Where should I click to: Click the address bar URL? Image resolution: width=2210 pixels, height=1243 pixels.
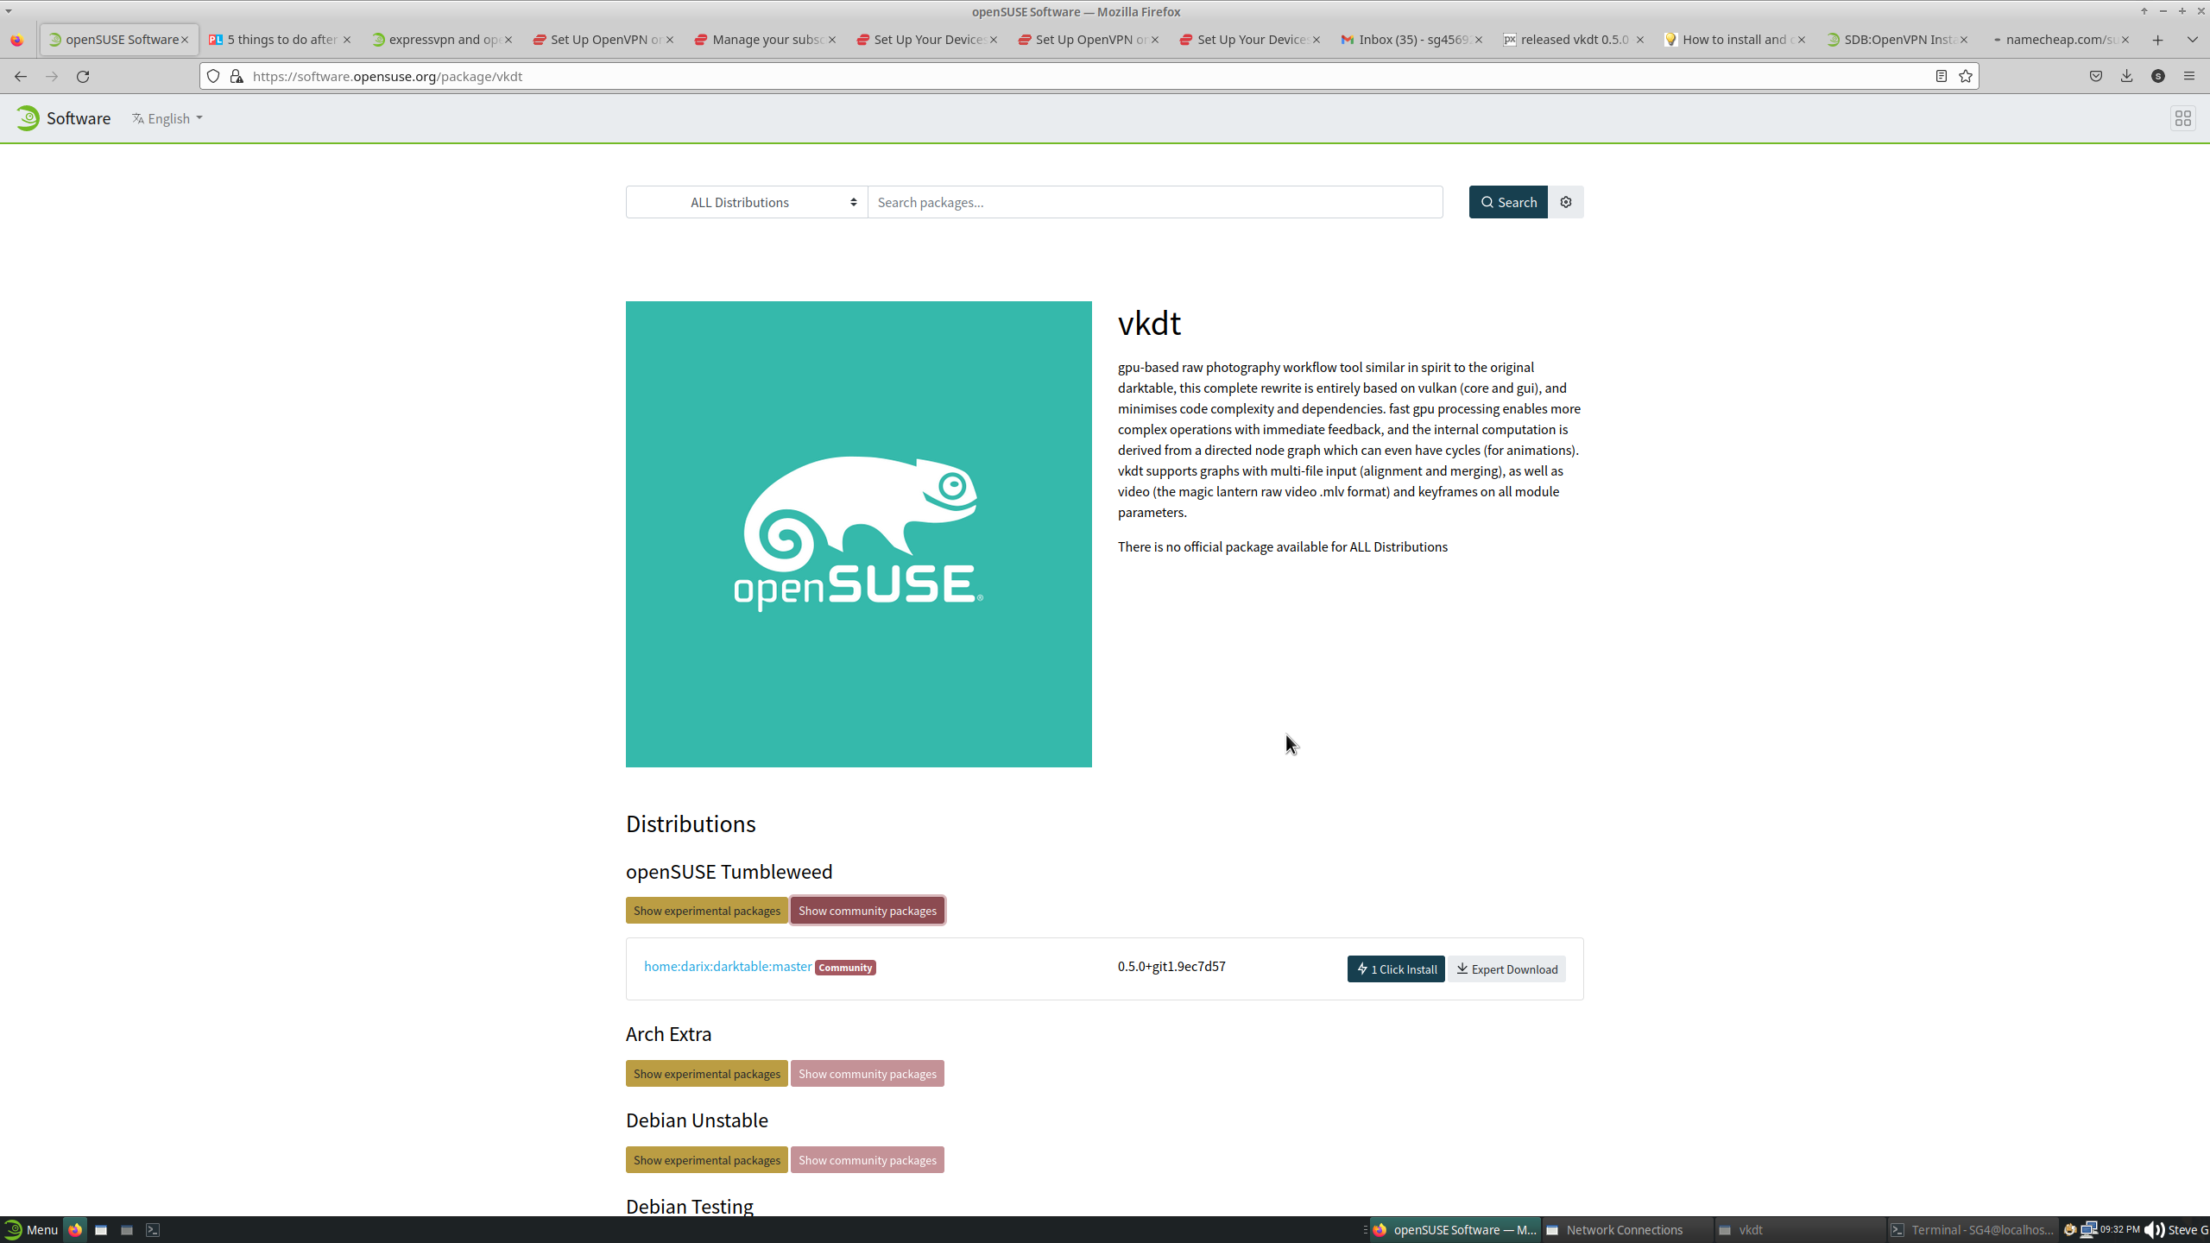(x=388, y=76)
